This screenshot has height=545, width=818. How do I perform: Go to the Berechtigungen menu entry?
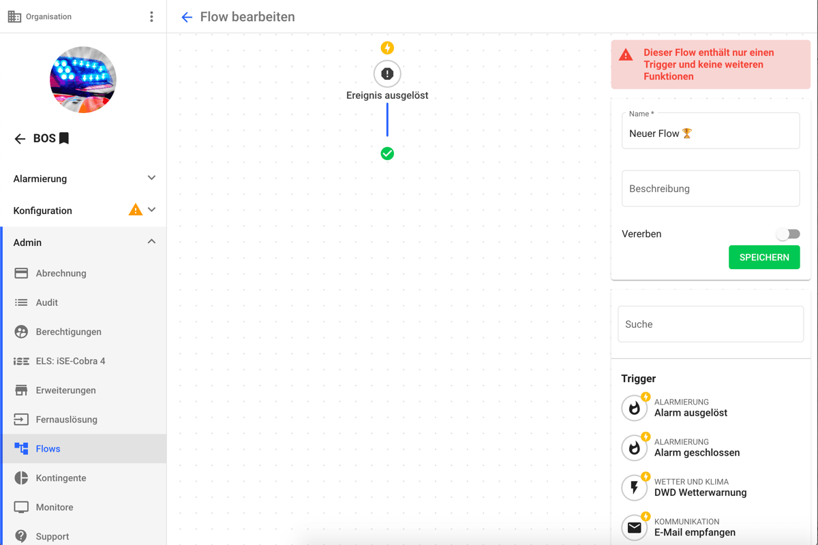[83, 332]
